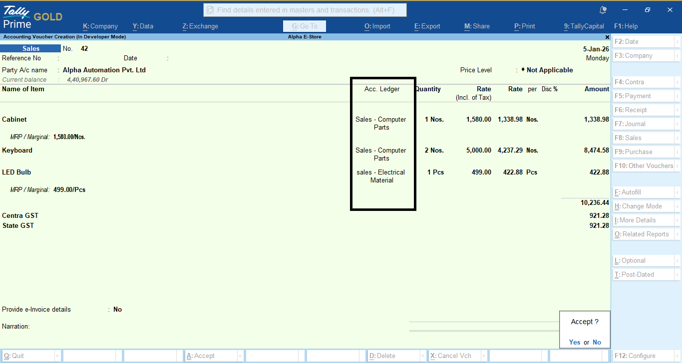
Task: Open F10: Other Vouchers
Action: tap(644, 166)
